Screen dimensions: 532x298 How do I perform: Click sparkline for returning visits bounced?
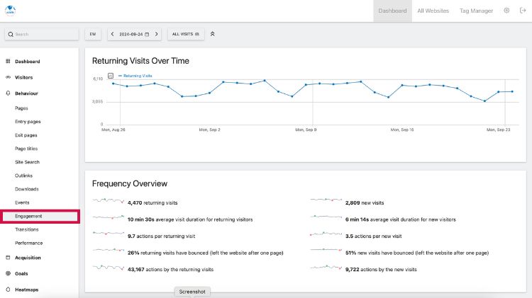pos(109,250)
